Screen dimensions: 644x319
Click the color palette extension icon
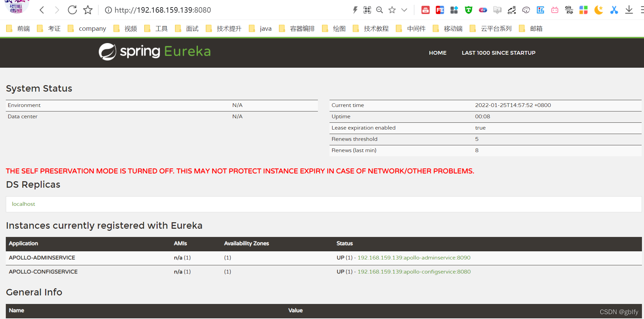coord(526,10)
